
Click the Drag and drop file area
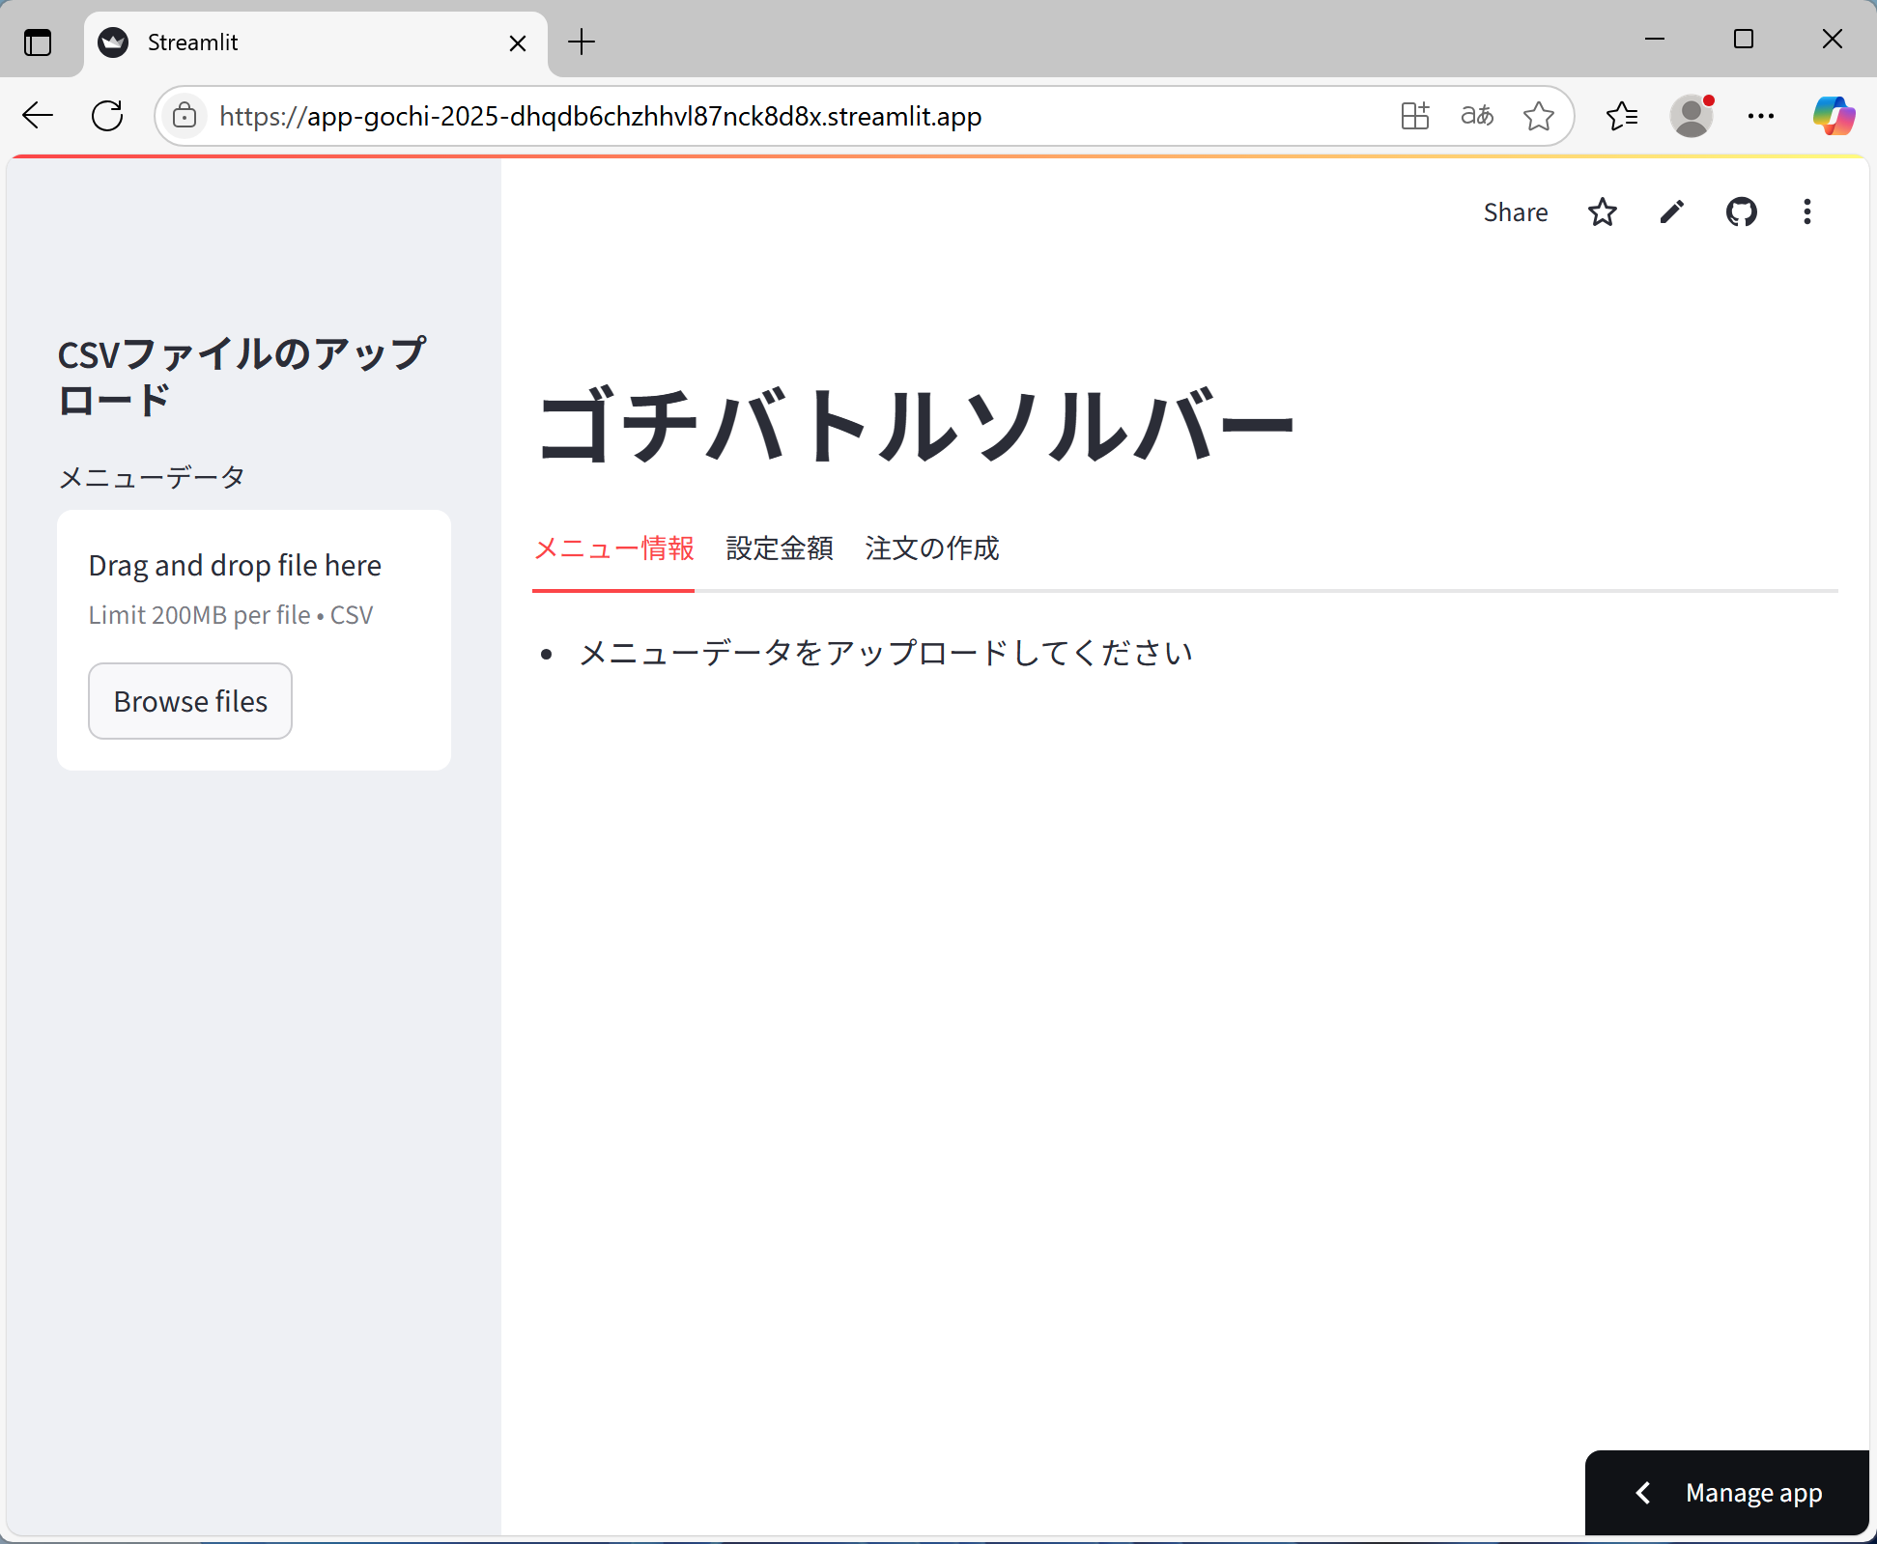point(254,640)
